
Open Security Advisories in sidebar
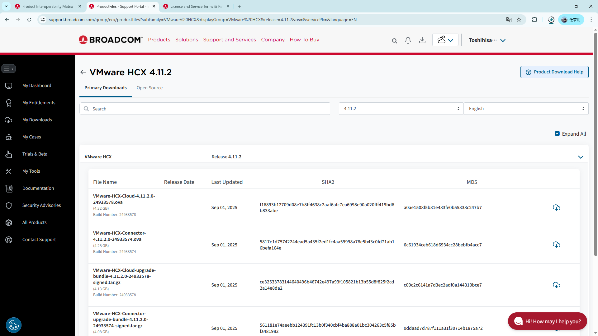[41, 205]
